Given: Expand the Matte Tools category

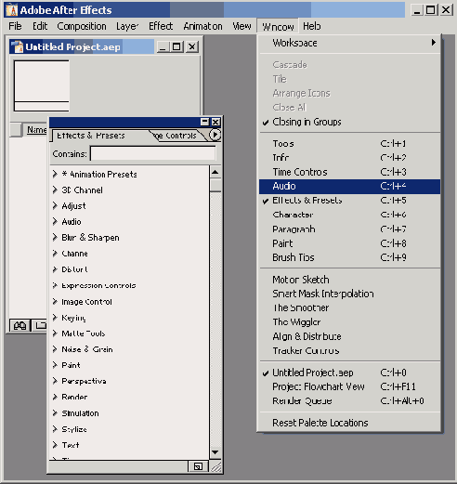Looking at the screenshot, I should (55, 334).
